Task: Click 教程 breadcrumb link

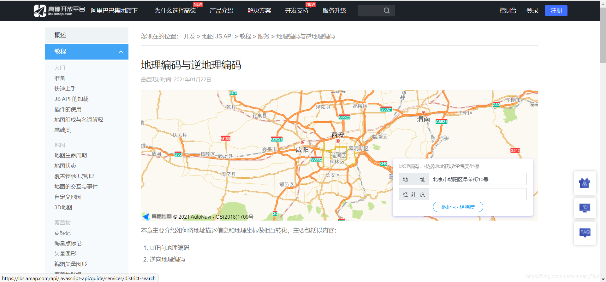Action: [245, 36]
